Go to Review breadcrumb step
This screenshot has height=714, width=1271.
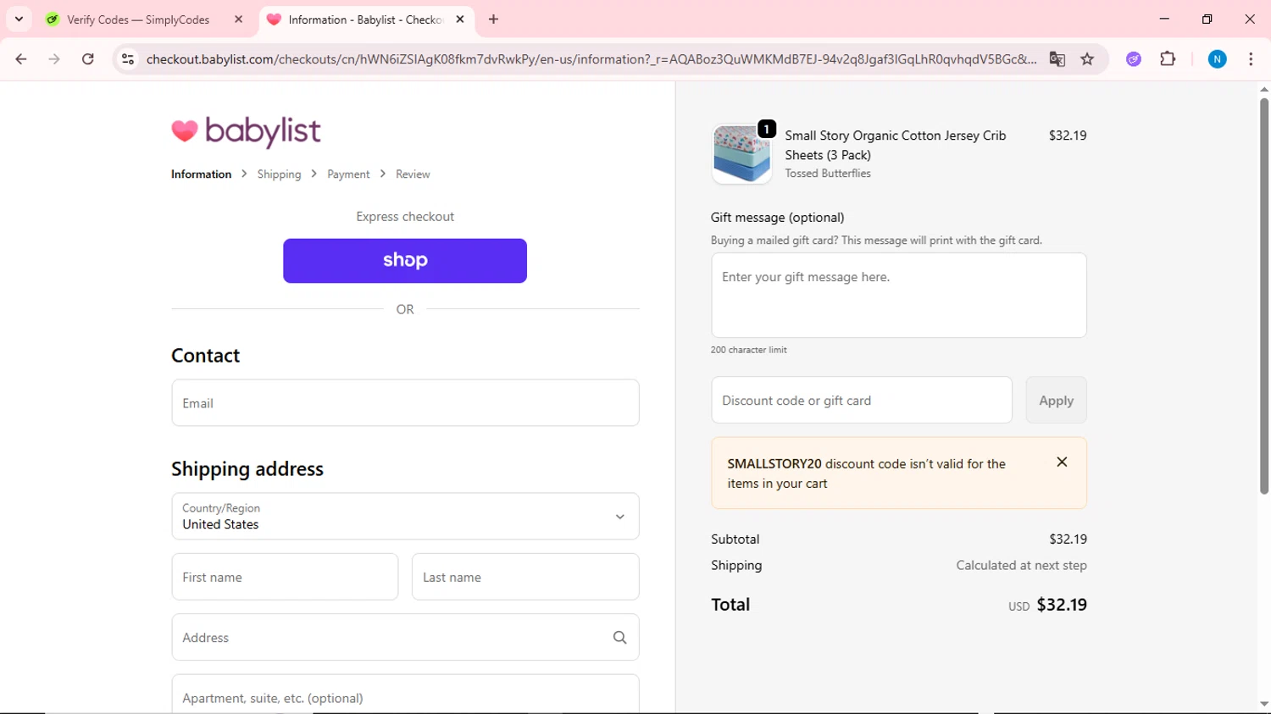413,174
